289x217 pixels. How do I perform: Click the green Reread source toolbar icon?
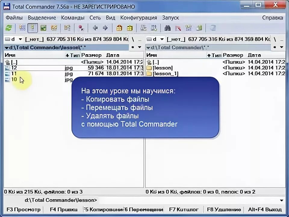9,28
